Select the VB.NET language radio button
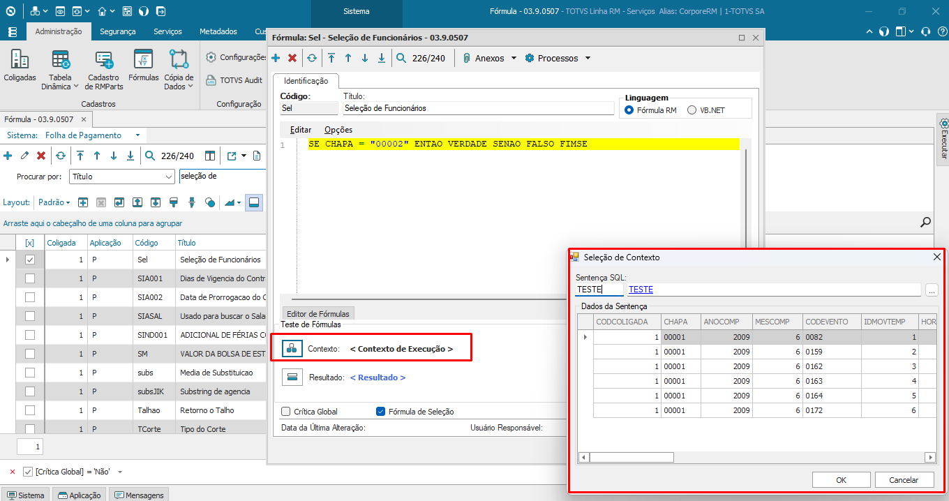This screenshot has width=949, height=501. point(692,110)
